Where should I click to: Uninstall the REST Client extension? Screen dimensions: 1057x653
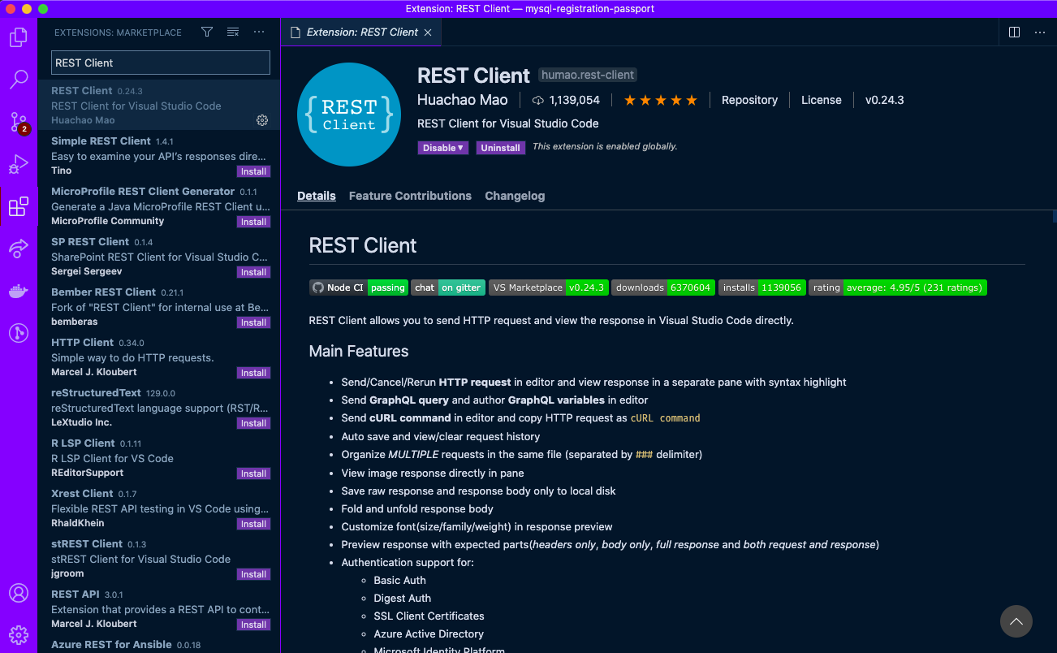pyautogui.click(x=500, y=147)
